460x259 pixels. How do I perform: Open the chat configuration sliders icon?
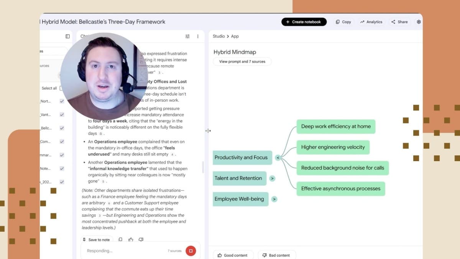(187, 36)
